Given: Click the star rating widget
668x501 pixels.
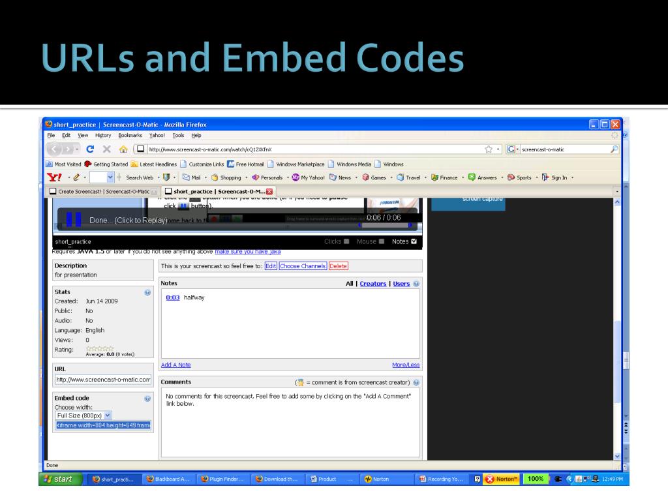Looking at the screenshot, I should pyautogui.click(x=100, y=348).
